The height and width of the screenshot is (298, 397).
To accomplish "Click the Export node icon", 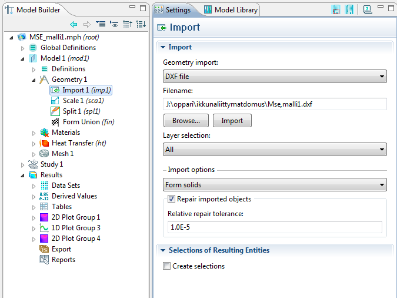I will [44, 249].
